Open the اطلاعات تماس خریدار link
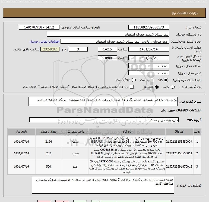This screenshot has width=209, height=202. click(45, 41)
